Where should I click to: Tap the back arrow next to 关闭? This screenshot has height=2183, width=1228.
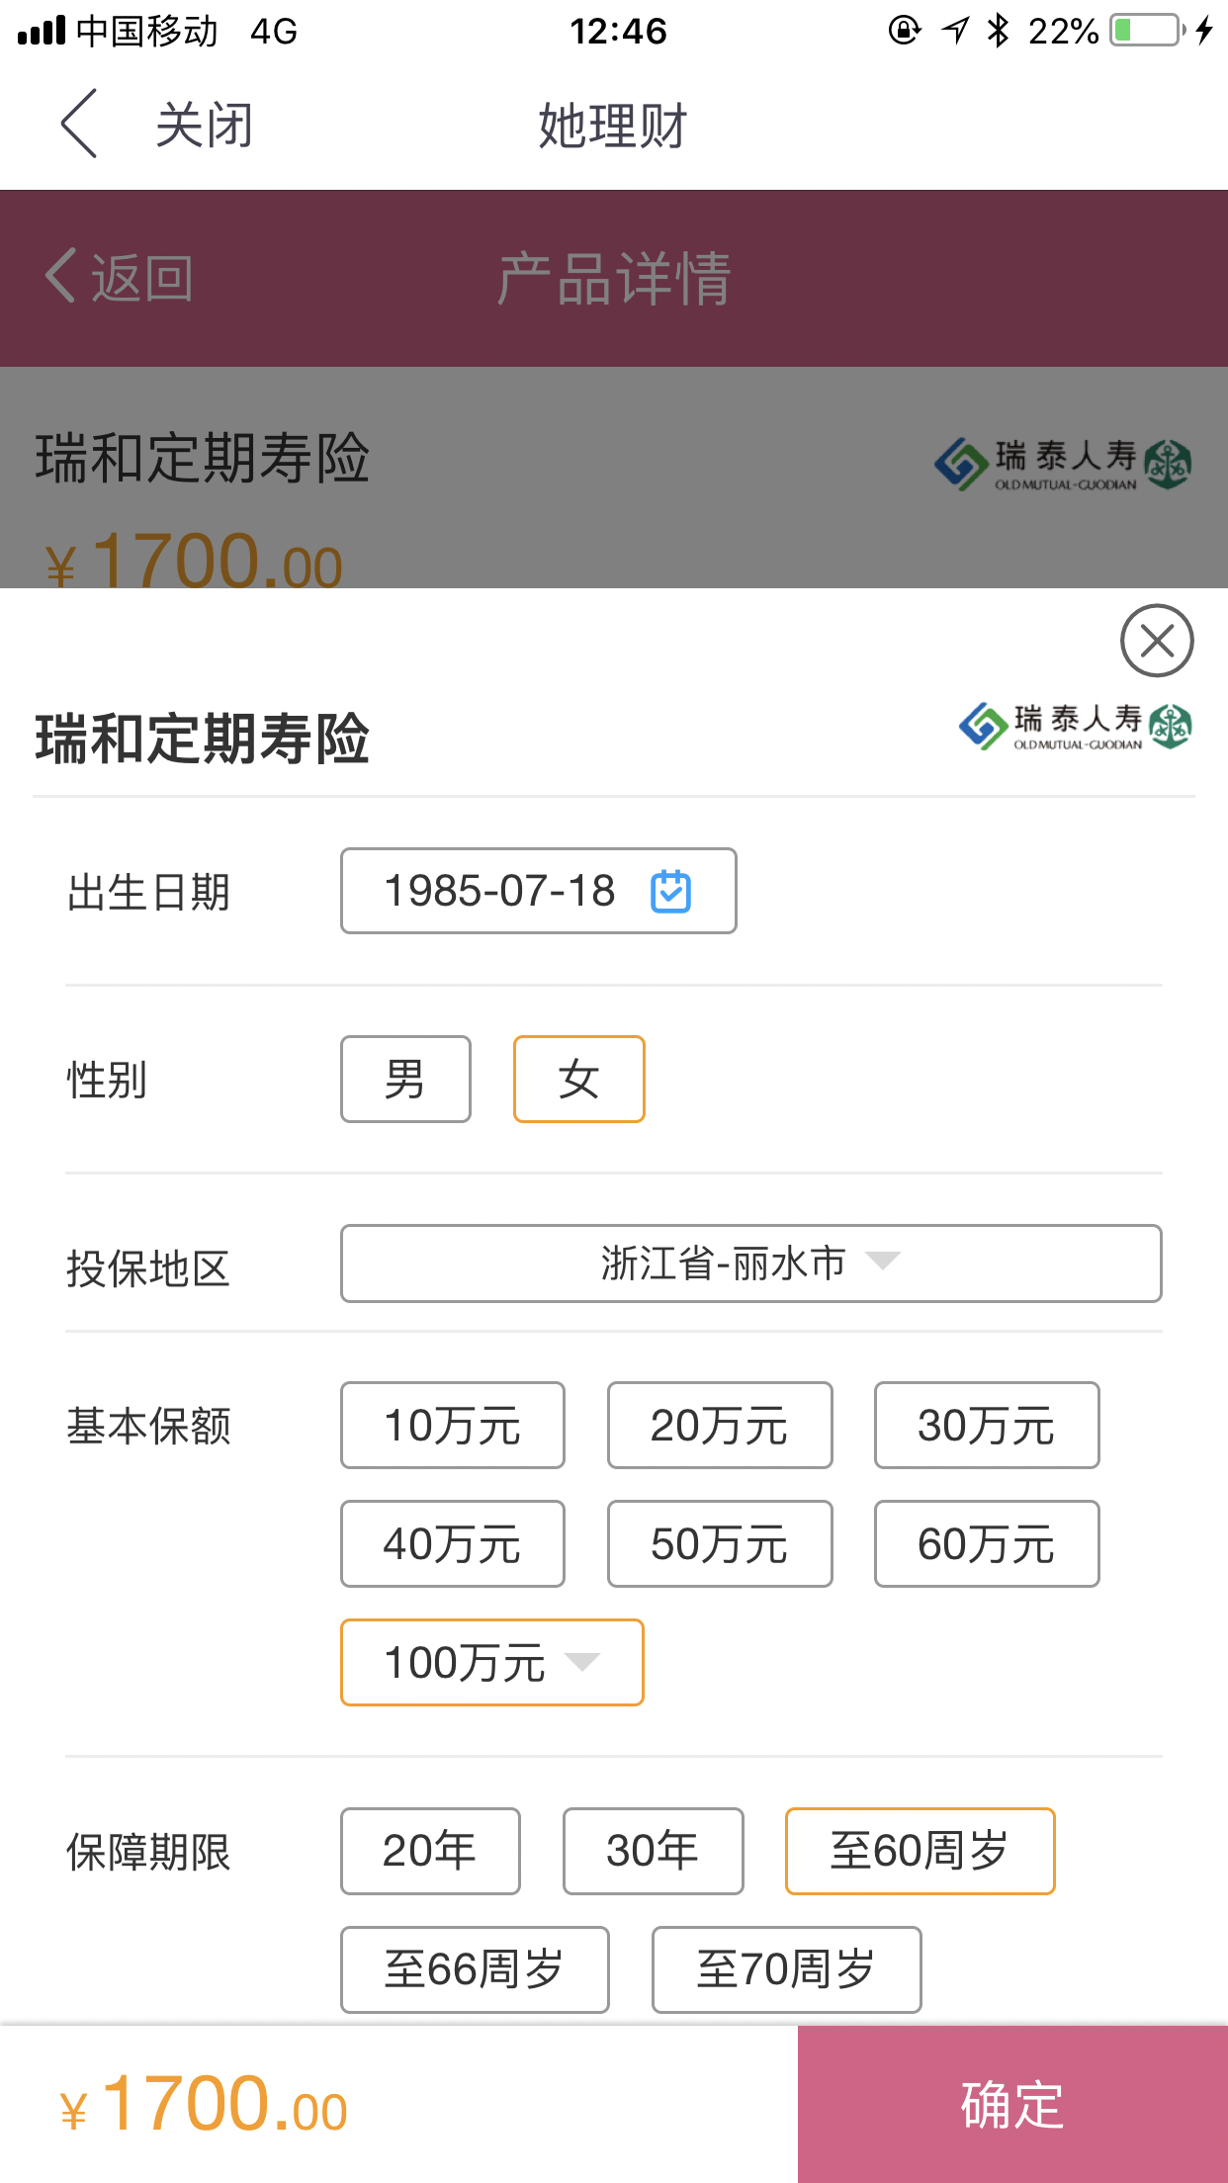coord(79,124)
